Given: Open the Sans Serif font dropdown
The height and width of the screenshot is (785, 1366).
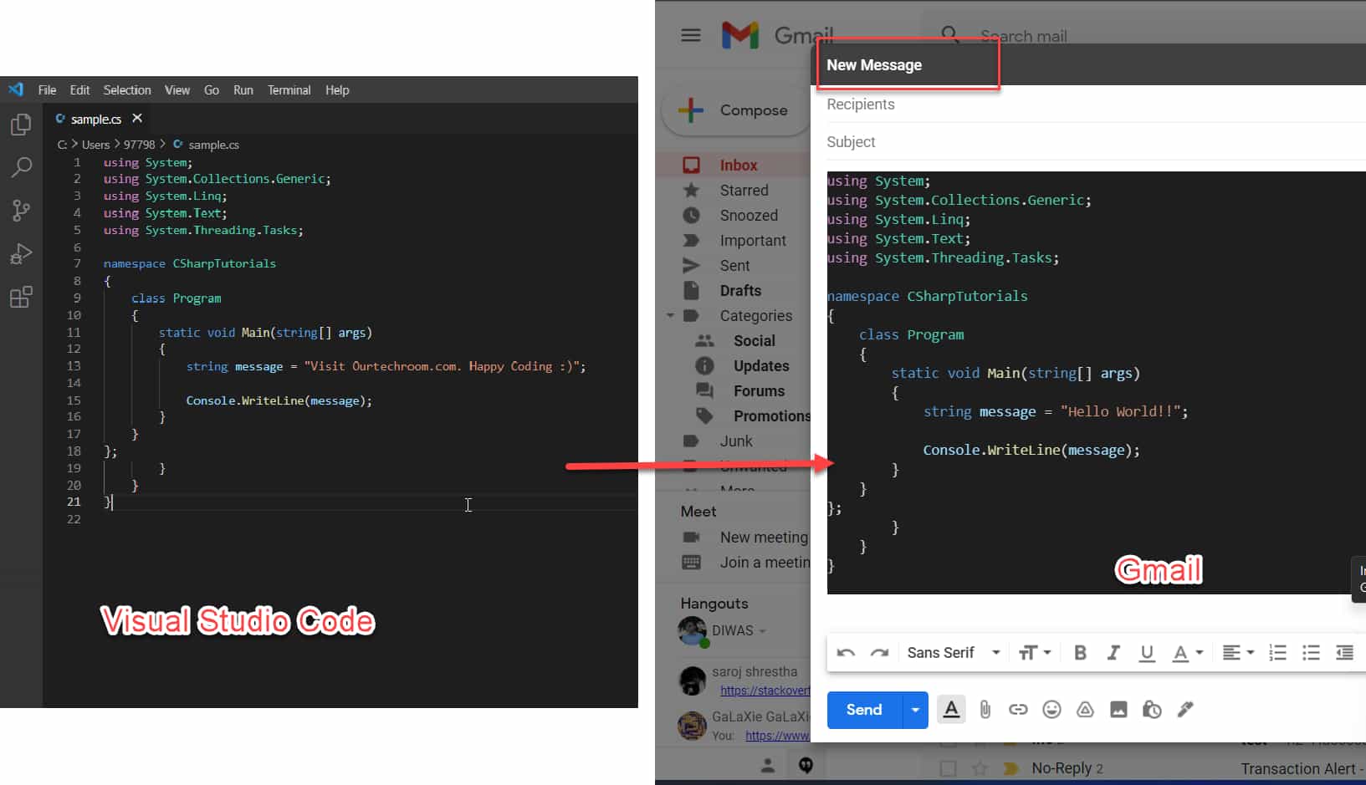Looking at the screenshot, I should [954, 653].
